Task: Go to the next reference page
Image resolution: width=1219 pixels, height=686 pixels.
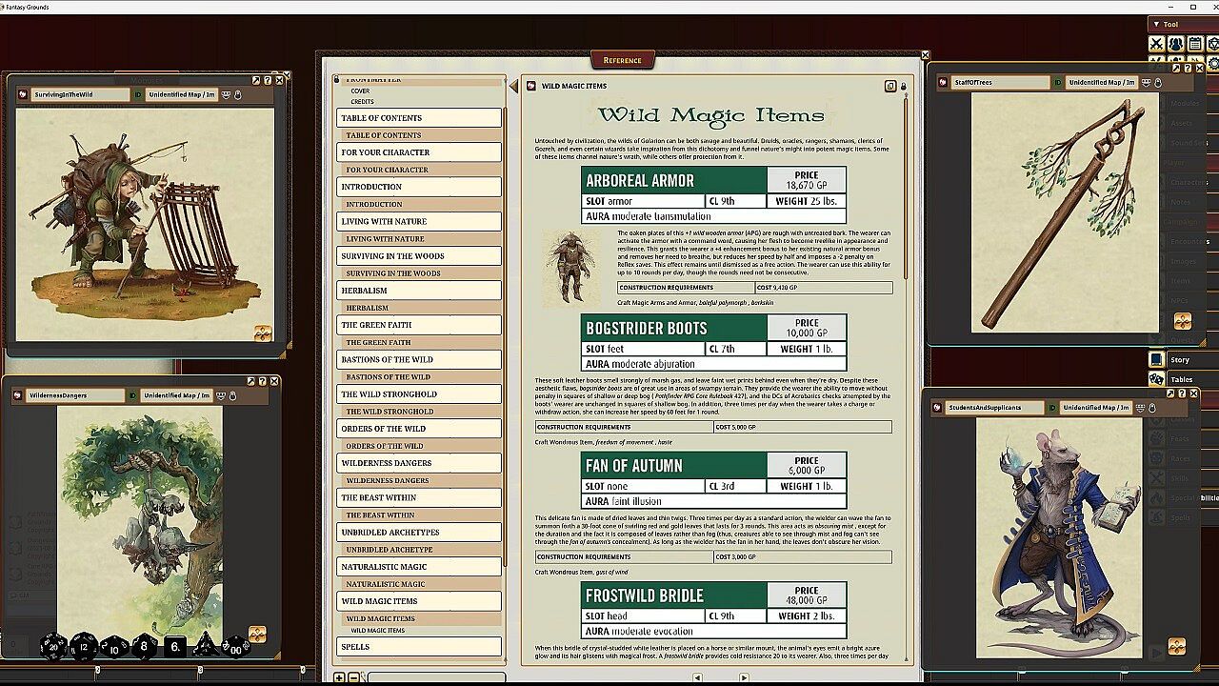Action: [x=743, y=677]
